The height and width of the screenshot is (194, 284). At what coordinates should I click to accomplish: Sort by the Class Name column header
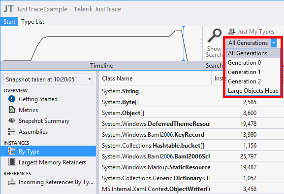tap(155, 78)
